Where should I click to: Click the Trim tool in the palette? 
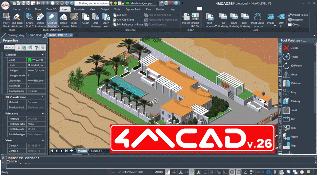pos(286,128)
